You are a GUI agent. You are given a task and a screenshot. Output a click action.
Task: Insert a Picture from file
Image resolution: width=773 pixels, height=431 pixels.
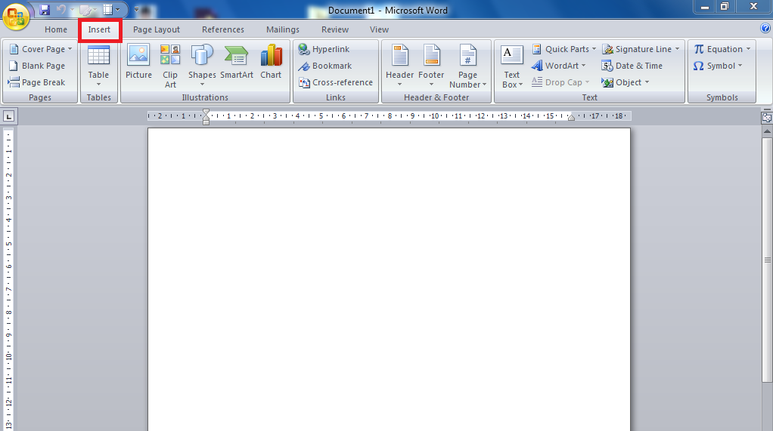(x=138, y=61)
